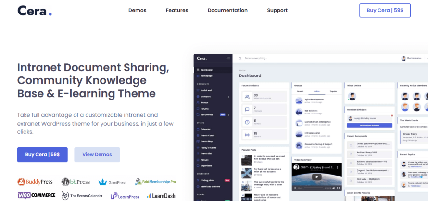
Task: Click the Events Map icon in the sidebar
Action: tap(198, 141)
